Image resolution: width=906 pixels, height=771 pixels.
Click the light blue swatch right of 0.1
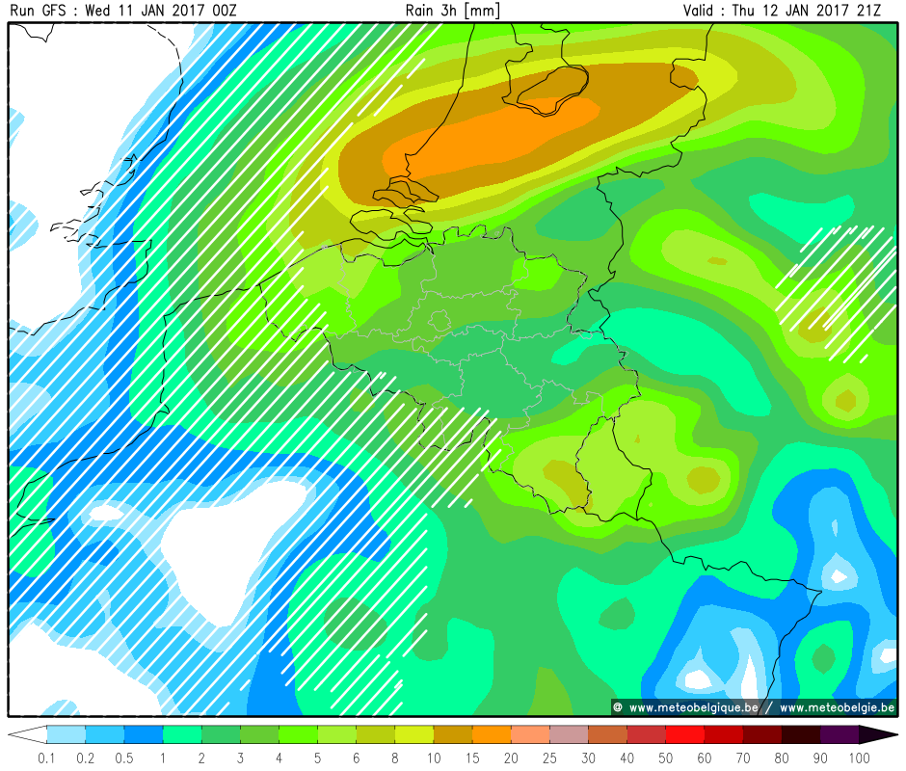67,734
